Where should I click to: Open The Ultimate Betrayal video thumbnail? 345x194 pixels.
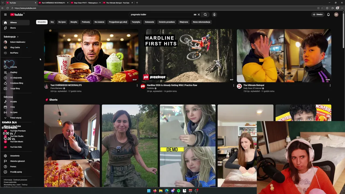[284, 56]
